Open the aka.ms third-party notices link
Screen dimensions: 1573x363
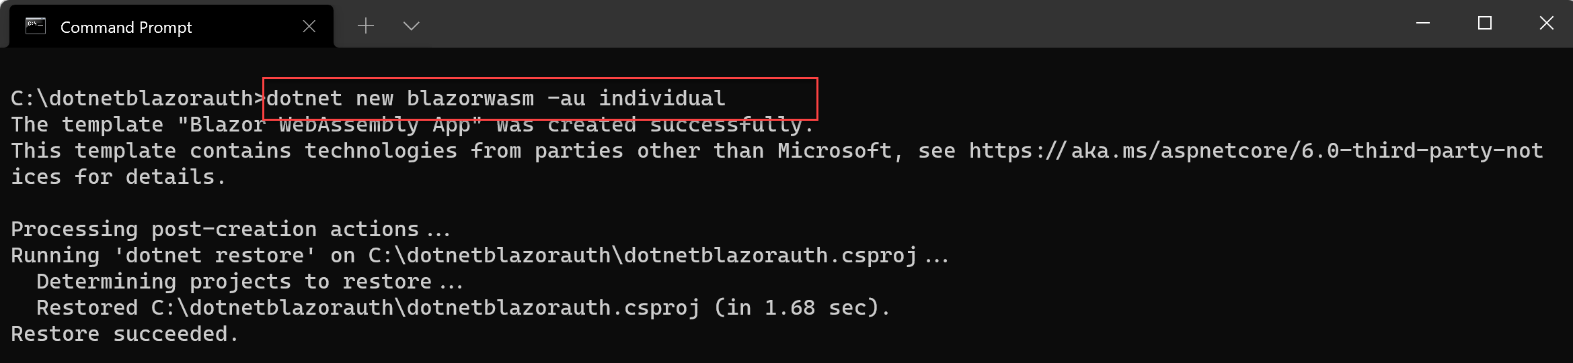[1256, 151]
